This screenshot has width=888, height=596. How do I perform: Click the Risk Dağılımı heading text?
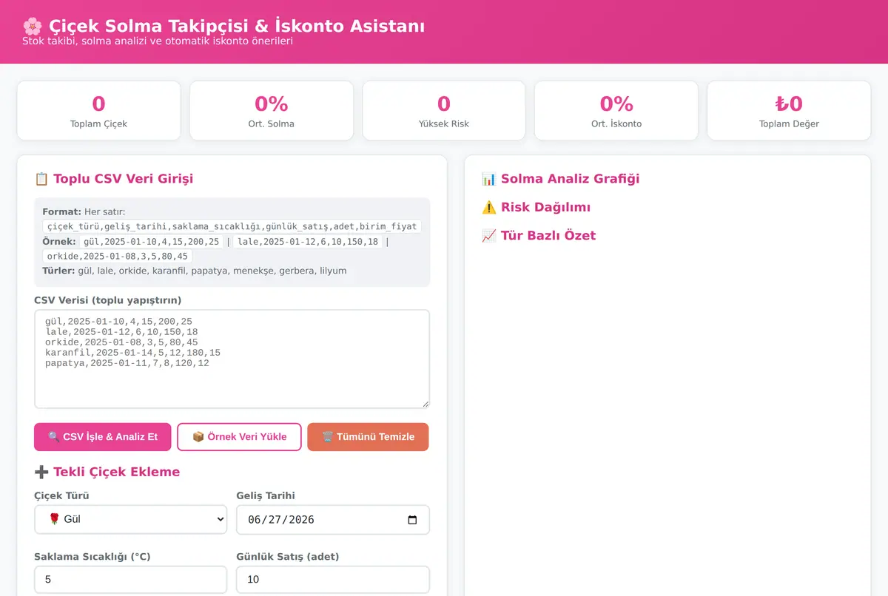point(545,207)
